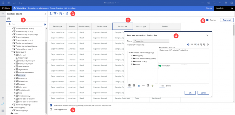Image resolution: width=235 pixels, height=115 pixels.
Task: Open the filter funnel toolbar icon
Action: point(55,14)
